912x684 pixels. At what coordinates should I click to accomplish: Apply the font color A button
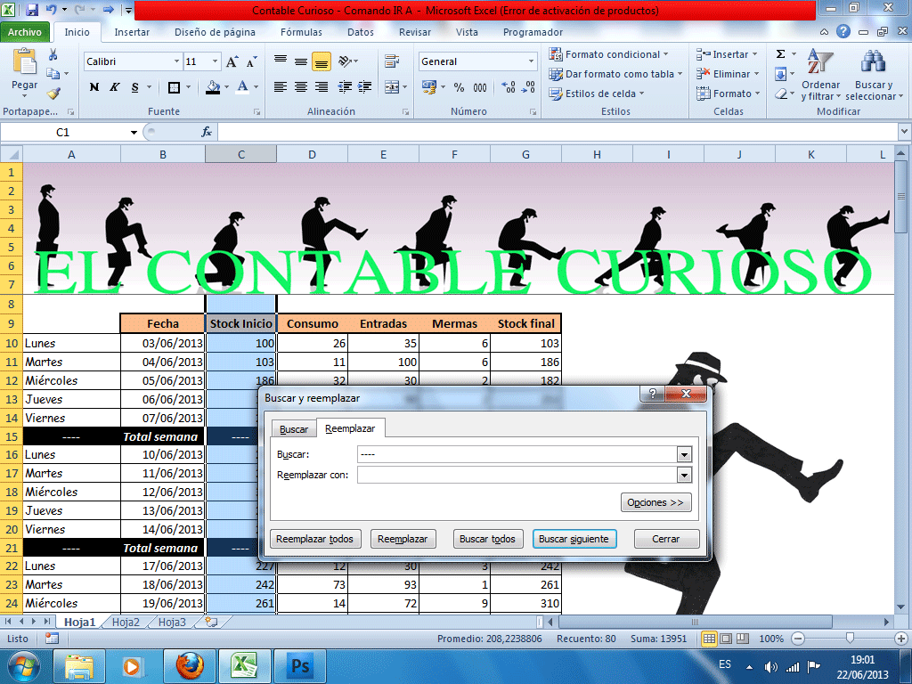[242, 86]
